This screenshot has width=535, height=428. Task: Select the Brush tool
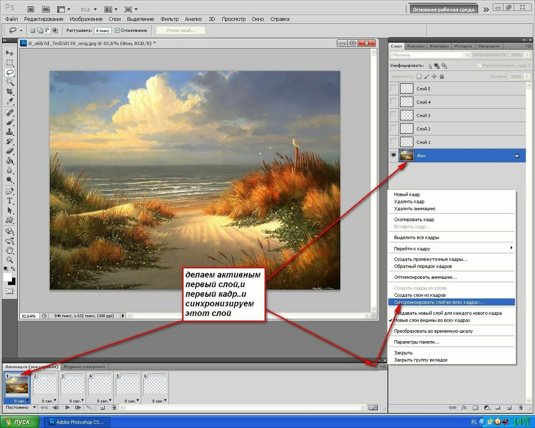click(x=10, y=122)
